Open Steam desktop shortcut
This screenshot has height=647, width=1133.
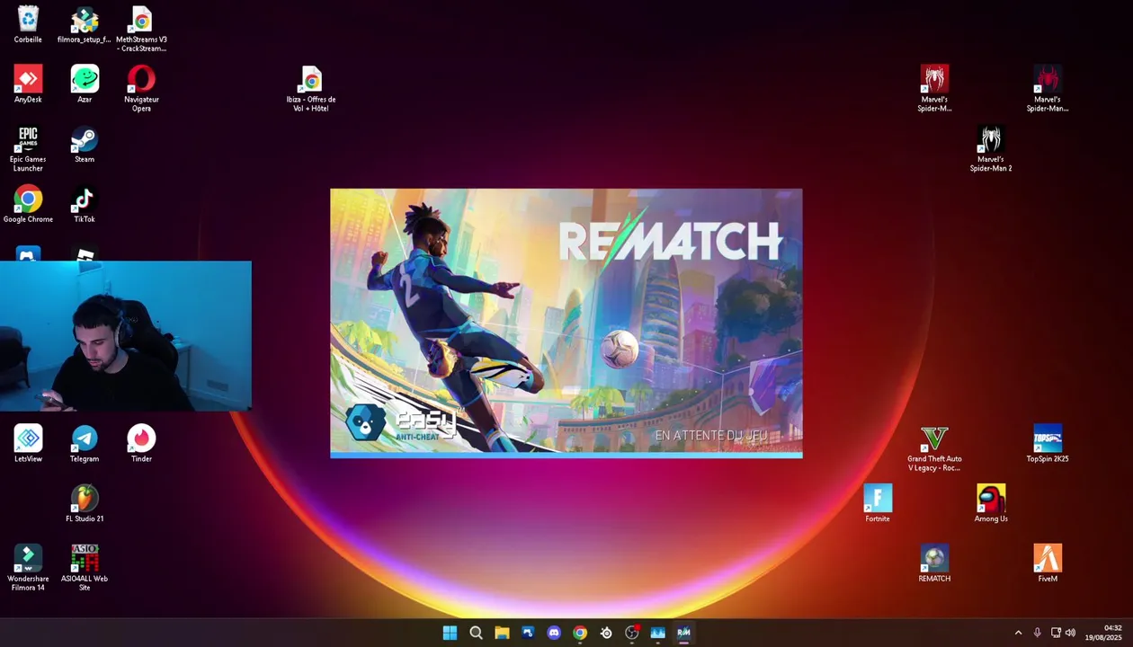click(x=85, y=145)
